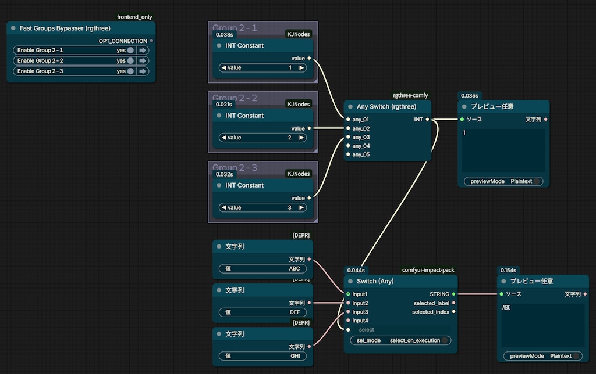
Task: Click value output port in Group 2 - 1
Action: click(309, 58)
